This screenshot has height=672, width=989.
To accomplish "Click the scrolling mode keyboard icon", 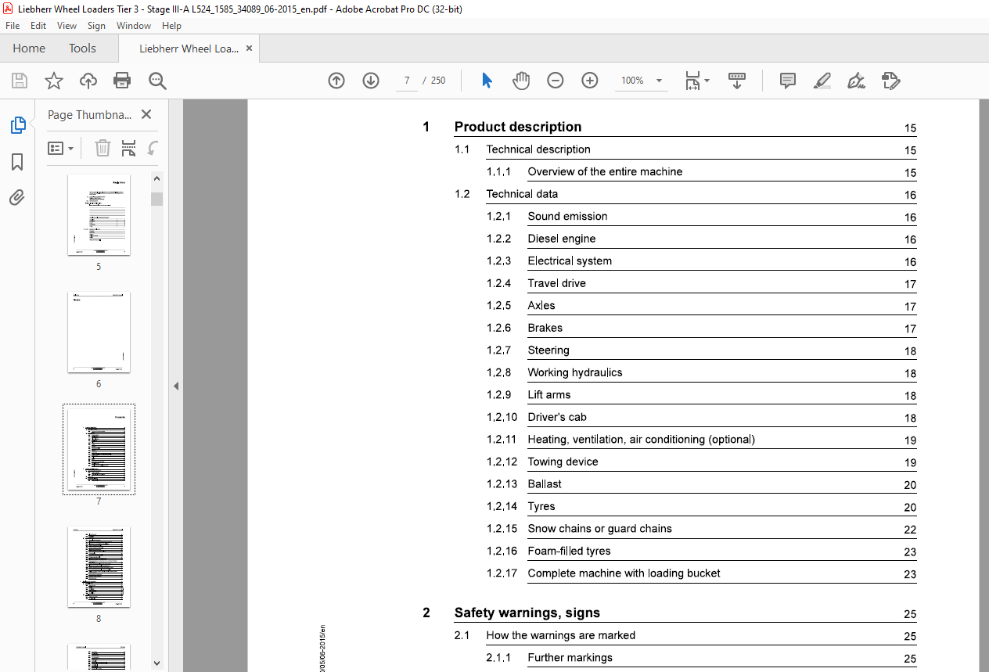I will (x=737, y=81).
